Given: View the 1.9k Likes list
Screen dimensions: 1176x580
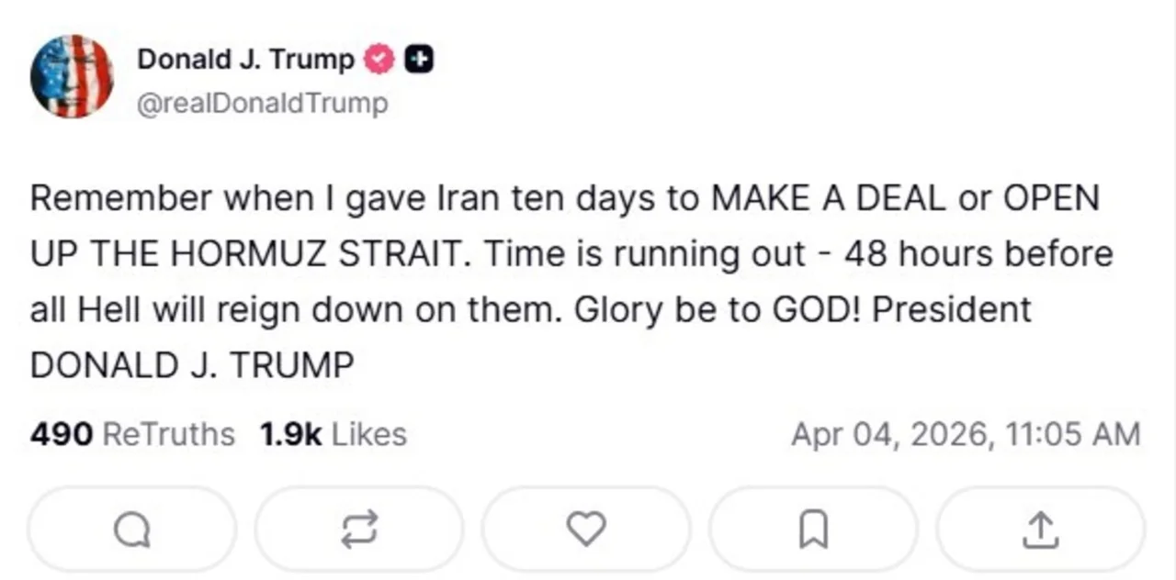Looking at the screenshot, I should click(333, 434).
